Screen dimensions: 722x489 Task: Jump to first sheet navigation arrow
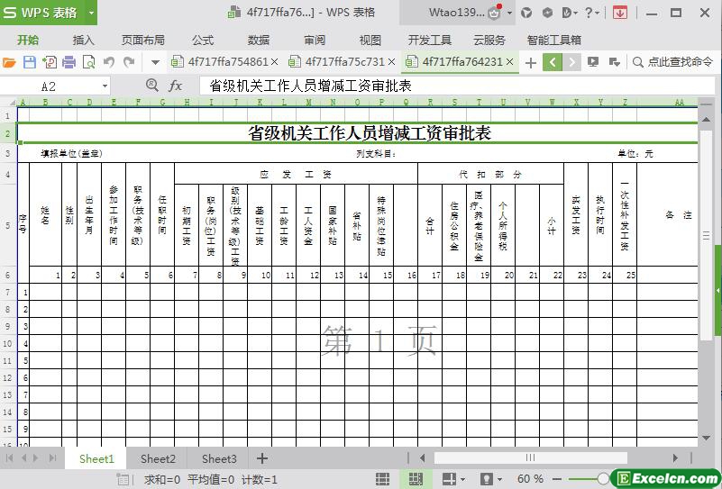pos(9,458)
